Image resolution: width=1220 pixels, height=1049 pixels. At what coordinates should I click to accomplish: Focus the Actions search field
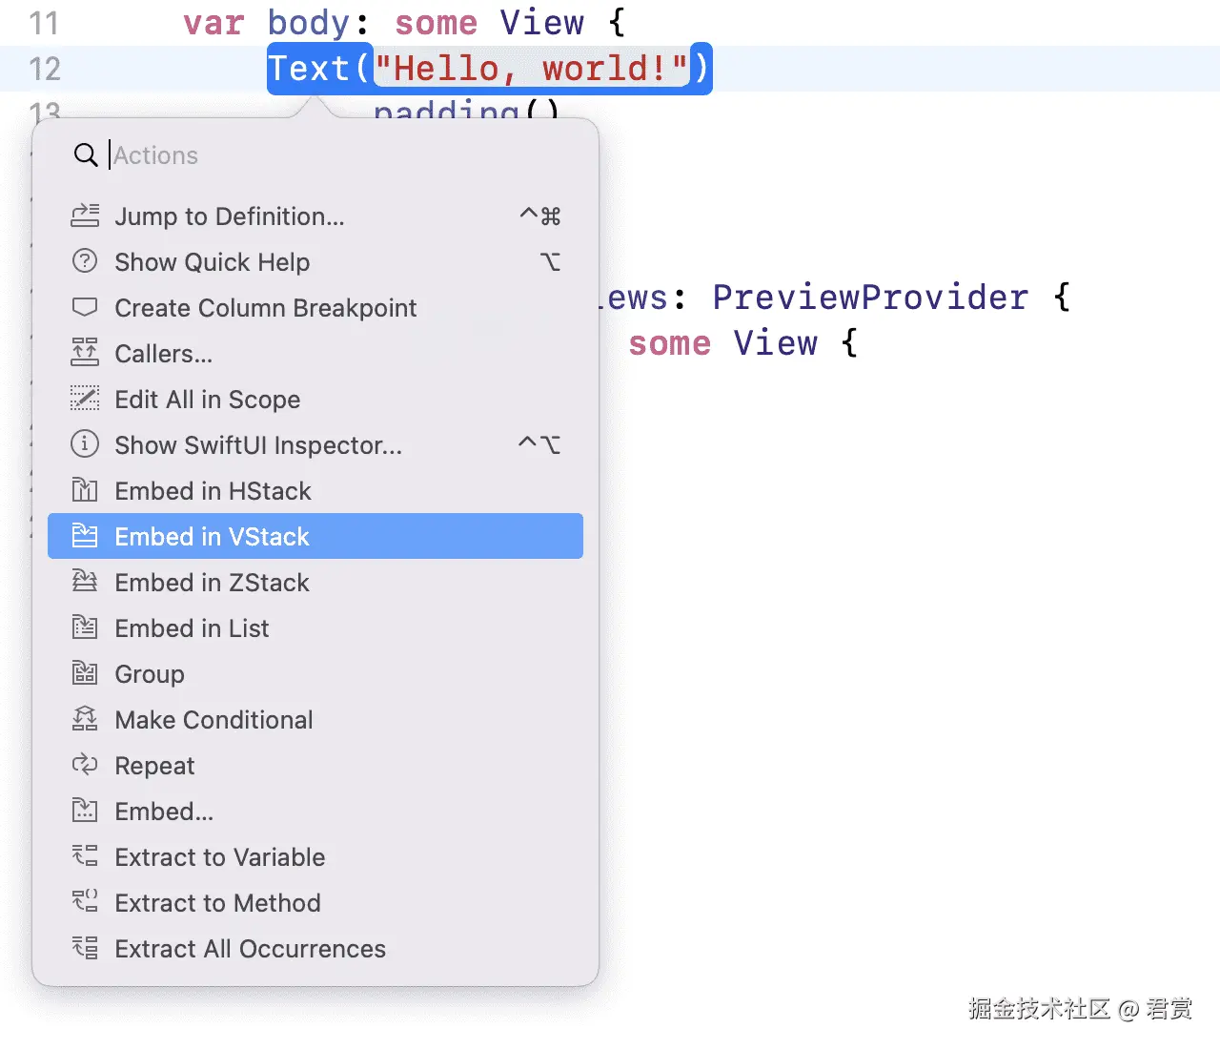(x=334, y=155)
